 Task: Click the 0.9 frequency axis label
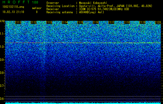tap(2, 60)
